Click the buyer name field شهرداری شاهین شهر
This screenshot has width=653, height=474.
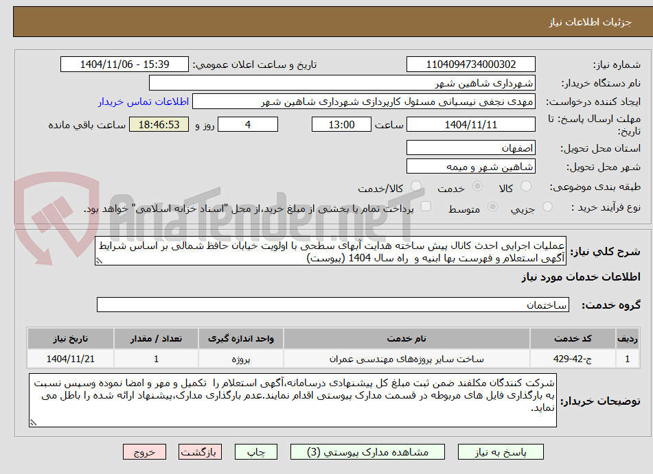pyautogui.click(x=342, y=83)
